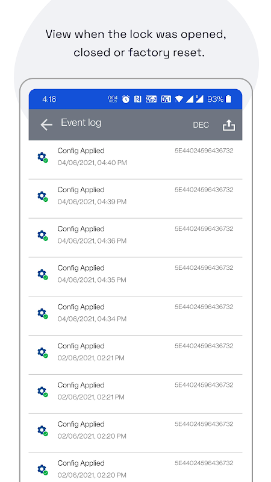Screen dimensions: 271x482
Task: Tap ID 5E44024596436732 on 04:39 PM row
Action: tap(204, 190)
